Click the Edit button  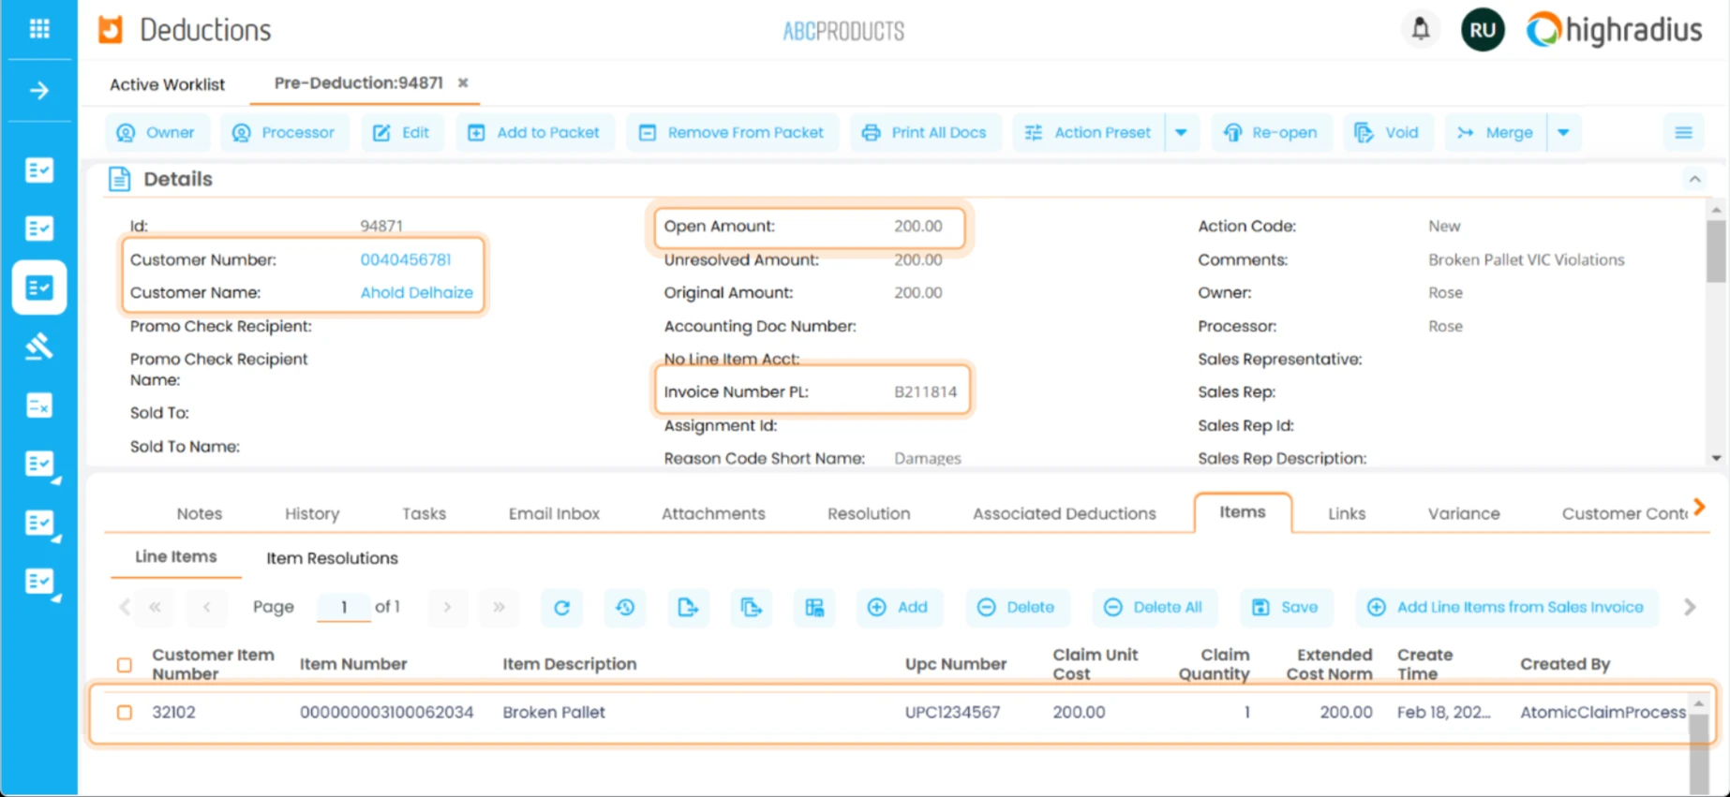[402, 133]
